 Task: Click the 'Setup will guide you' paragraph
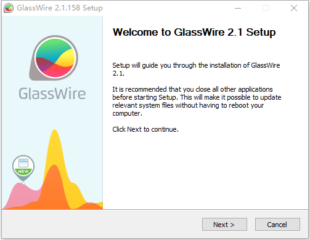tap(196, 69)
